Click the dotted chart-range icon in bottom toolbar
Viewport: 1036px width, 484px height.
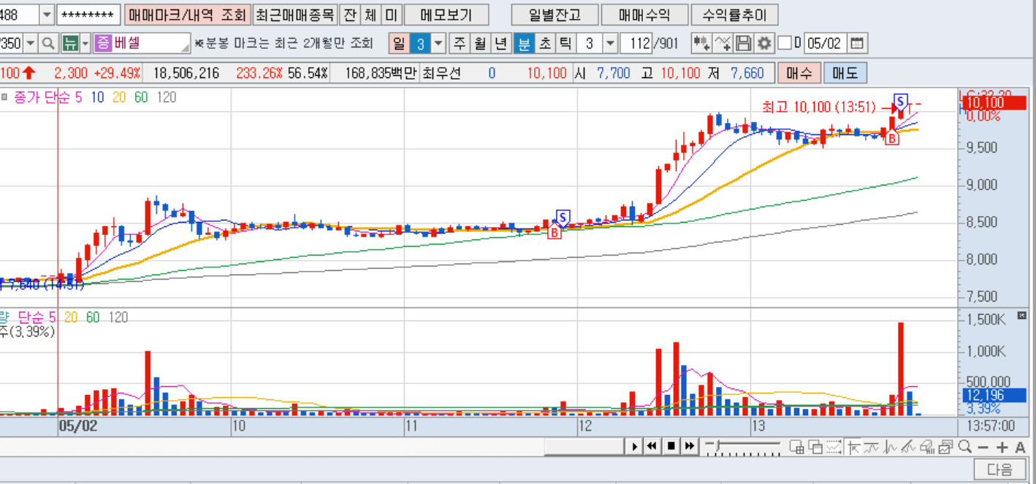pos(834,447)
